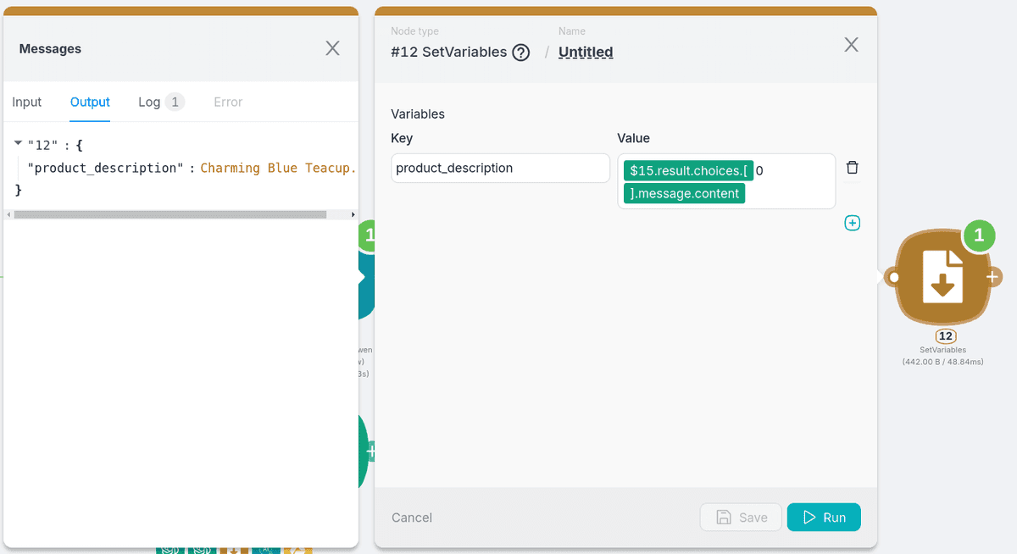Click the help icon beside SetVariables

click(521, 53)
